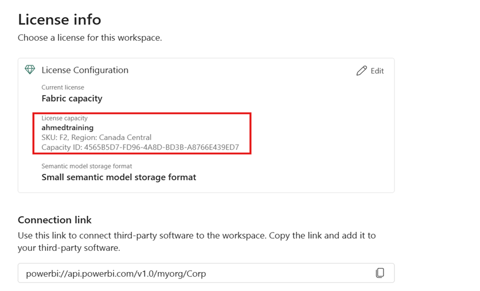Screen dimensions: 480x291
Task: Click the License capacity label
Action: tap(64, 118)
